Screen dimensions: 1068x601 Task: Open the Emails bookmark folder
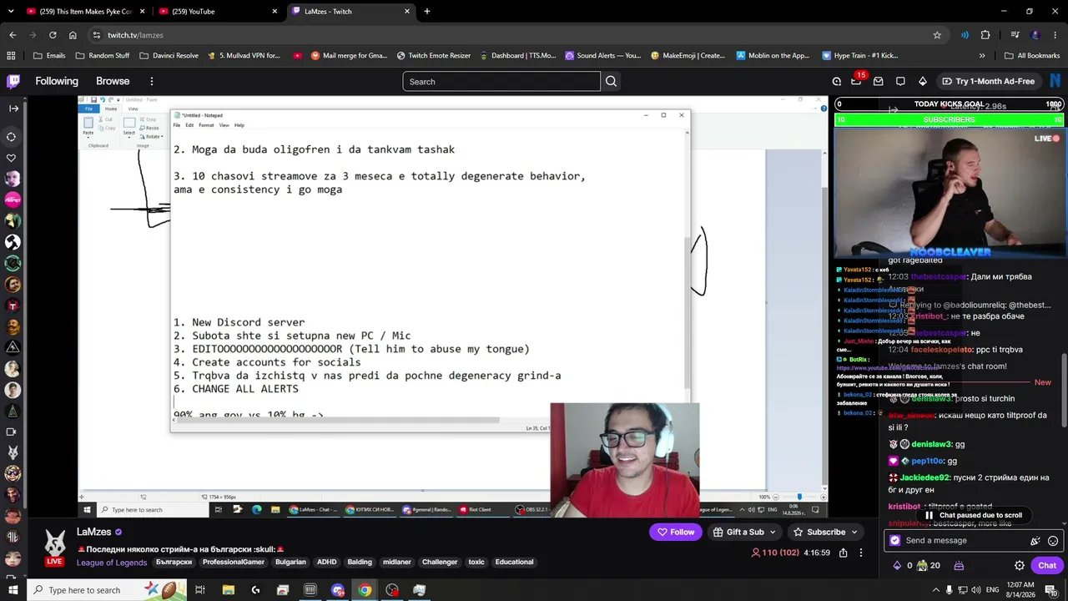49,56
